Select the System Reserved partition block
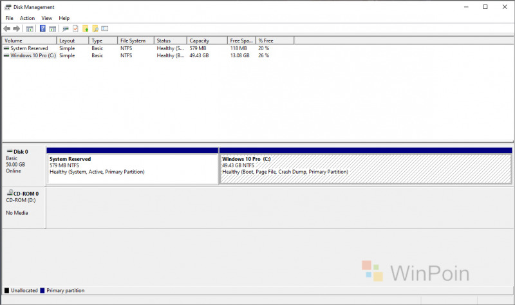 133,166
